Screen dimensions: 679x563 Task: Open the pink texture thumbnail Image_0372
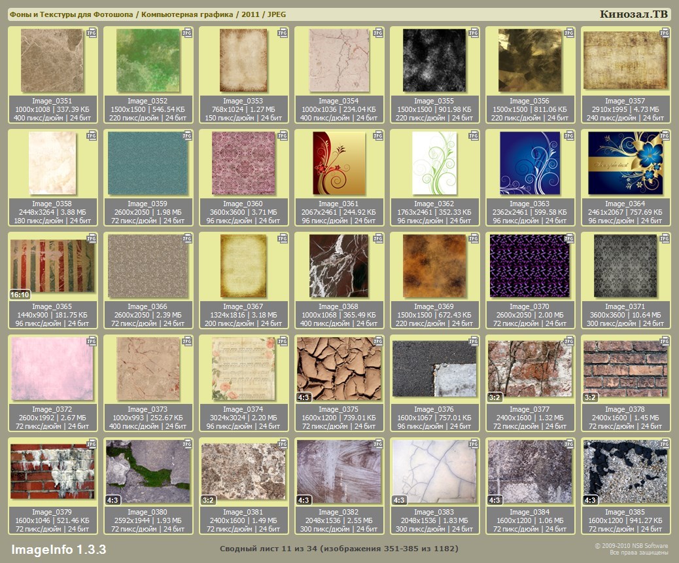point(52,369)
